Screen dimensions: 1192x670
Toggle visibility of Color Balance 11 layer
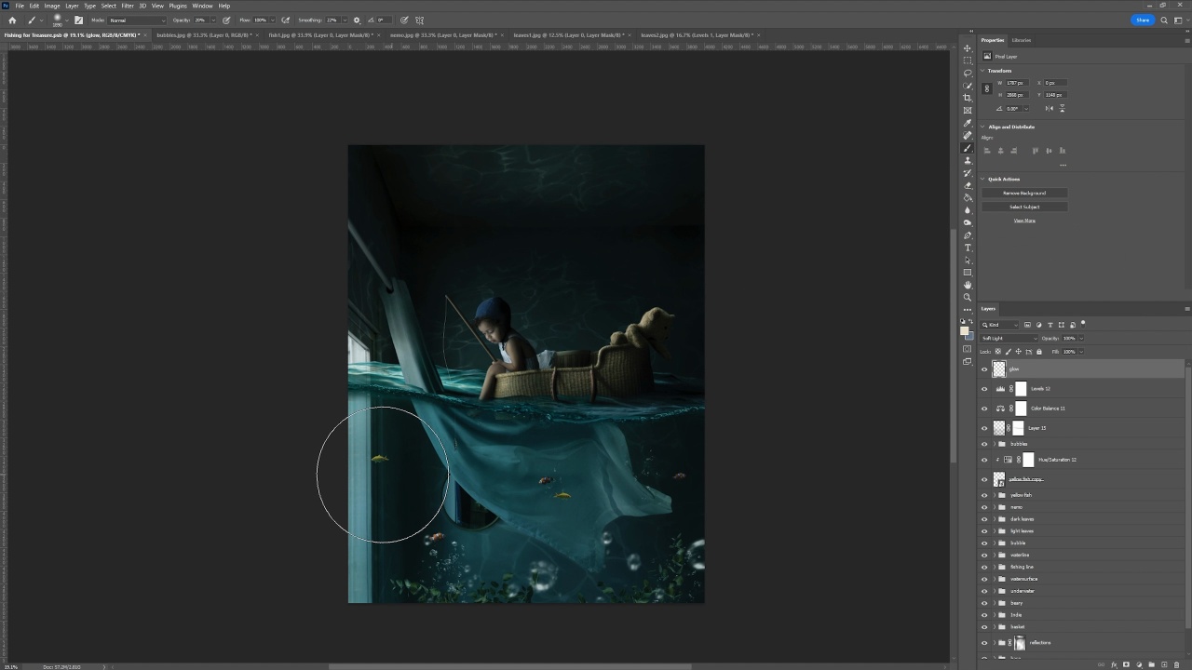pyautogui.click(x=984, y=409)
